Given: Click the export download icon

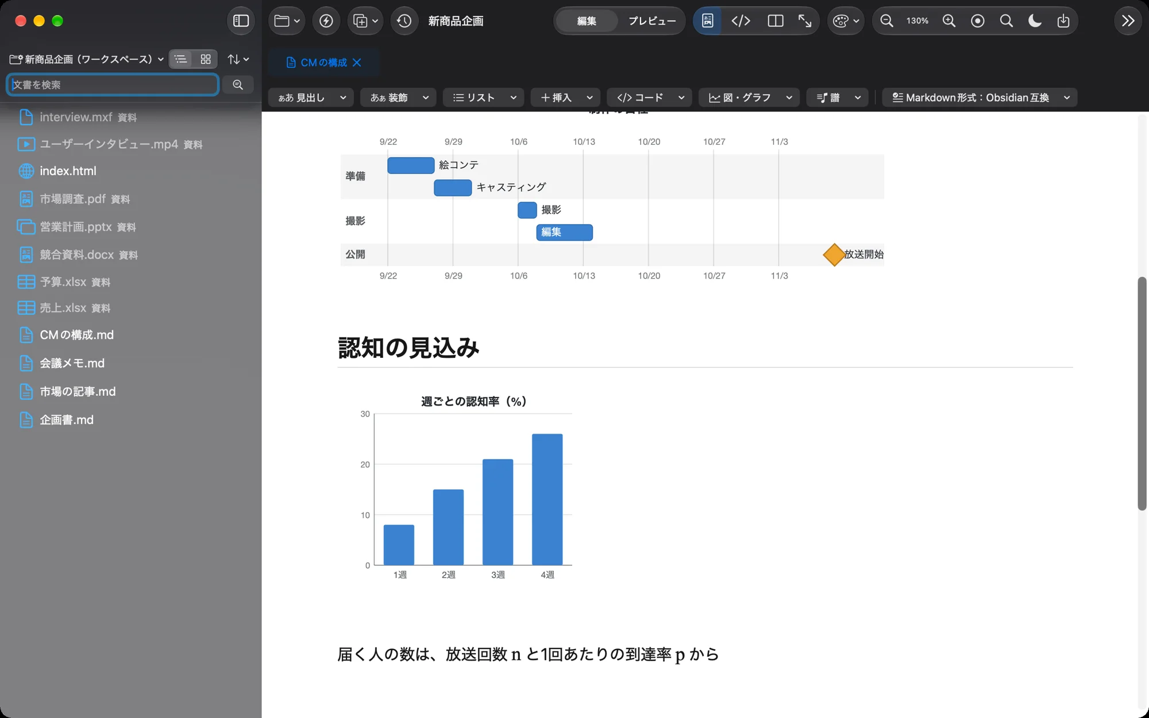Looking at the screenshot, I should [1063, 21].
